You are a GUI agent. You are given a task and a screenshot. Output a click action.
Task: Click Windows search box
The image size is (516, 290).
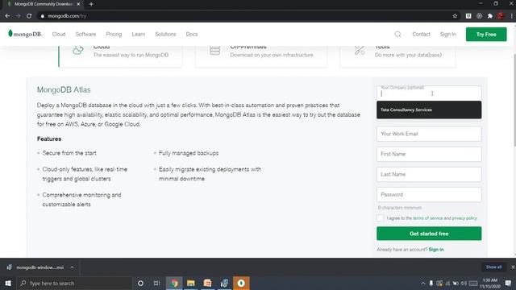[x=74, y=283]
